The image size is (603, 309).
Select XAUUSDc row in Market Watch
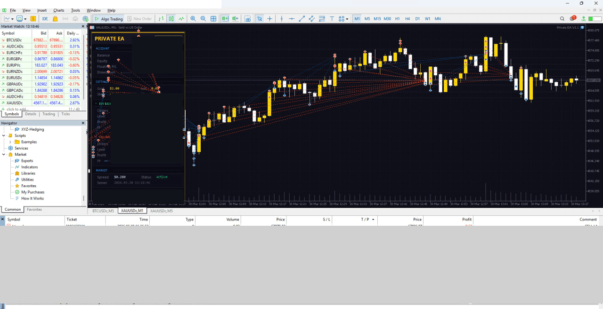43,103
